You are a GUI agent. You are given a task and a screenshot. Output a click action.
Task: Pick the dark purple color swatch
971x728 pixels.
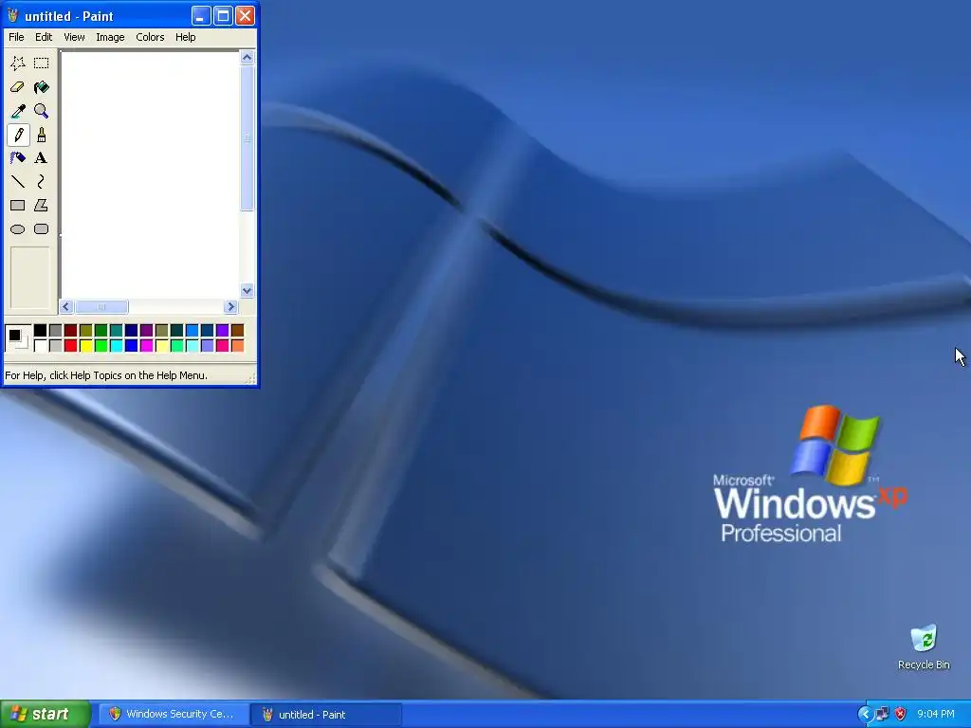147,331
